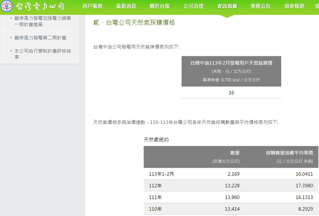Screen dimensions: 319x216
Task: Click row label 112年
Action: point(155,186)
